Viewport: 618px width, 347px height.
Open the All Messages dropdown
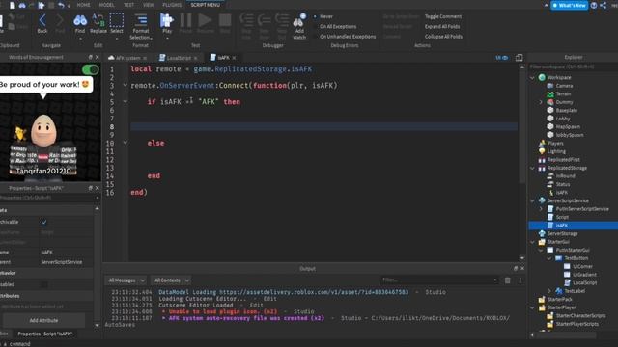[x=126, y=280]
